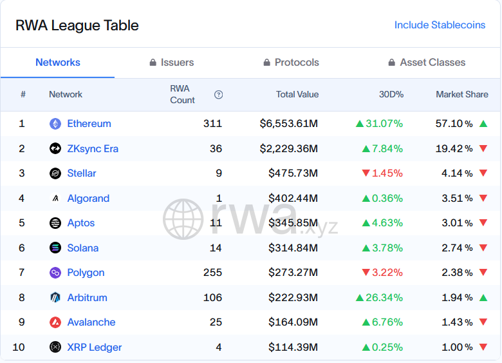Open the Ethereum network link
Image resolution: width=502 pixels, height=363 pixels.
point(89,124)
